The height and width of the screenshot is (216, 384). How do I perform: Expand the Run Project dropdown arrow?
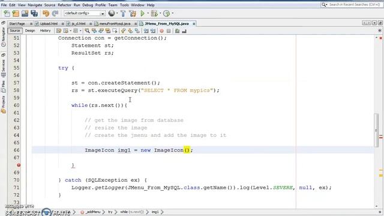point(148,13)
